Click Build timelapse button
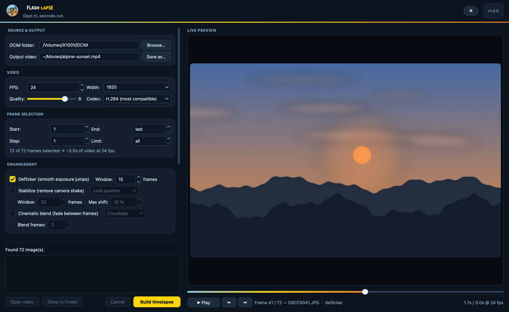509x312 pixels. click(x=157, y=302)
